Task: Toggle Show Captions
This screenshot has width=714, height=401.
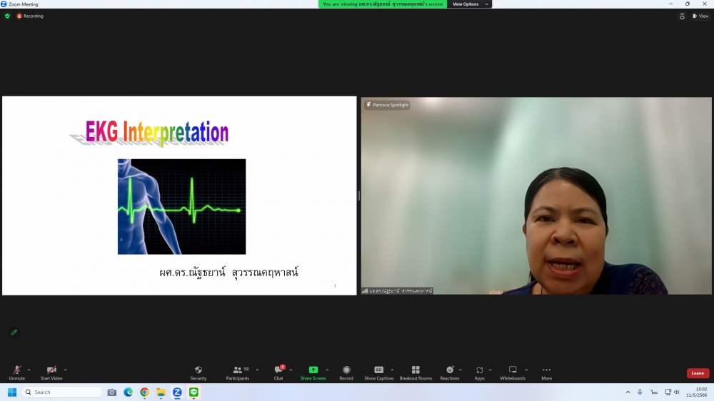Action: click(379, 370)
